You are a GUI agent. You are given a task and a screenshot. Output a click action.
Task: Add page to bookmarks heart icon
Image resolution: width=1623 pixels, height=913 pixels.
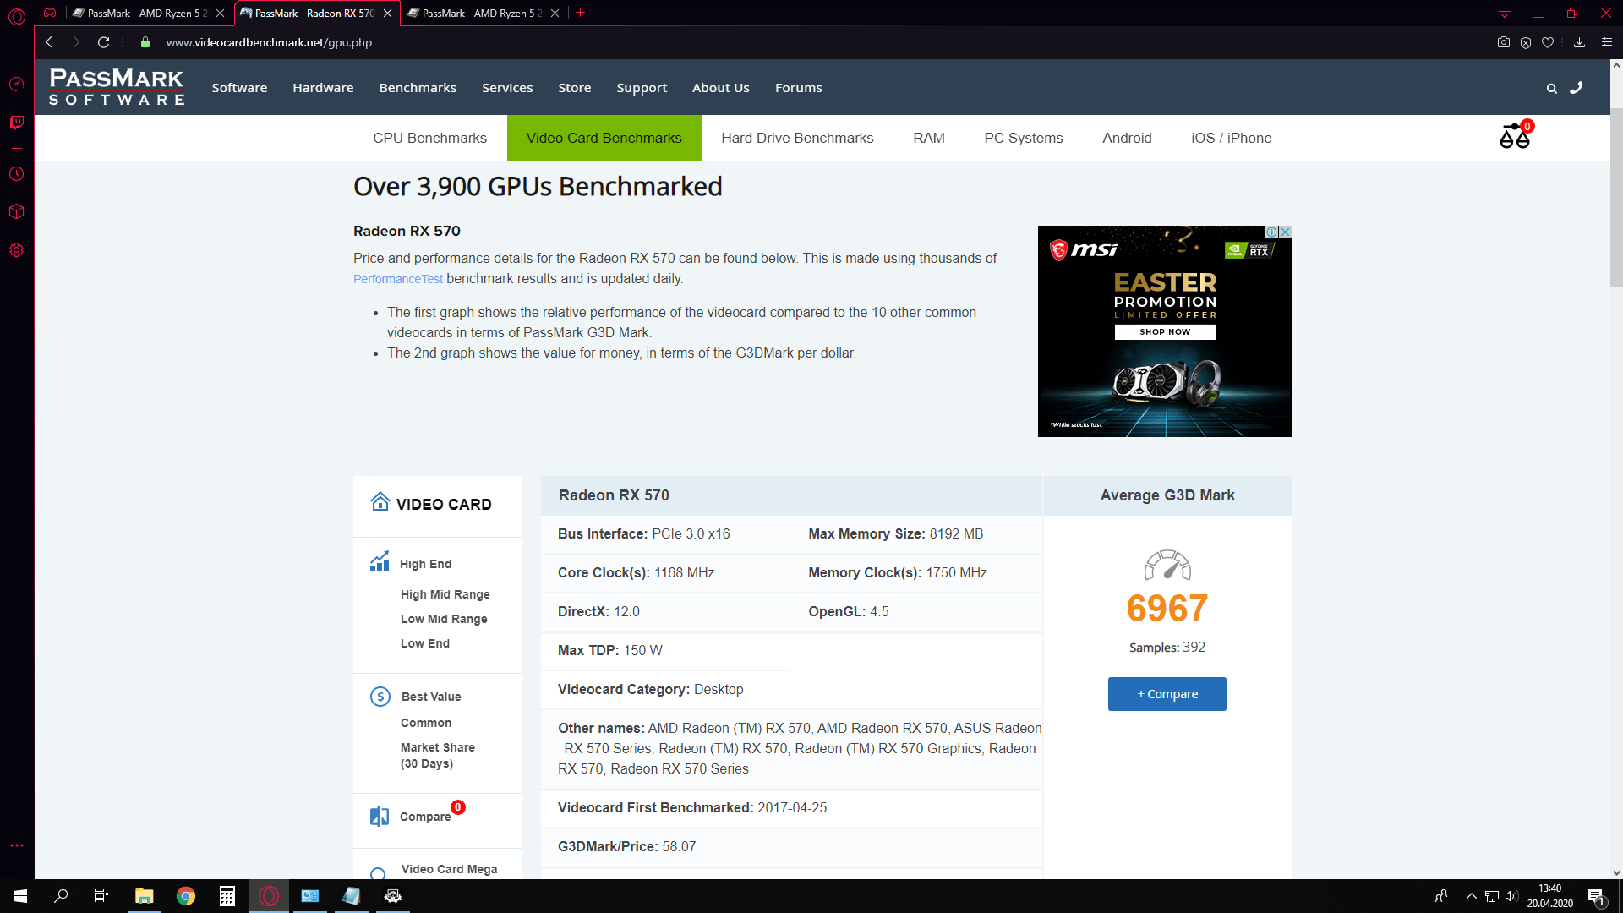(1548, 42)
